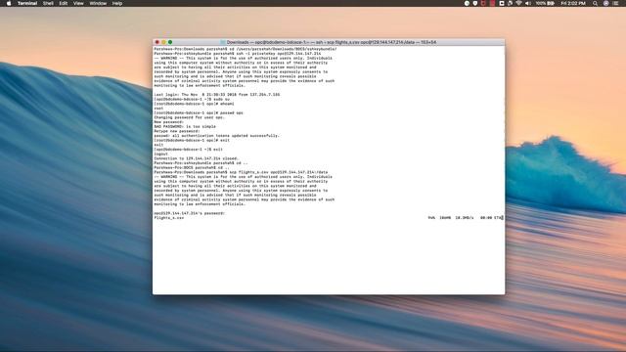Image resolution: width=626 pixels, height=352 pixels.
Task: Click the line starting 'Last login: Thu Nov'
Action: coord(217,95)
